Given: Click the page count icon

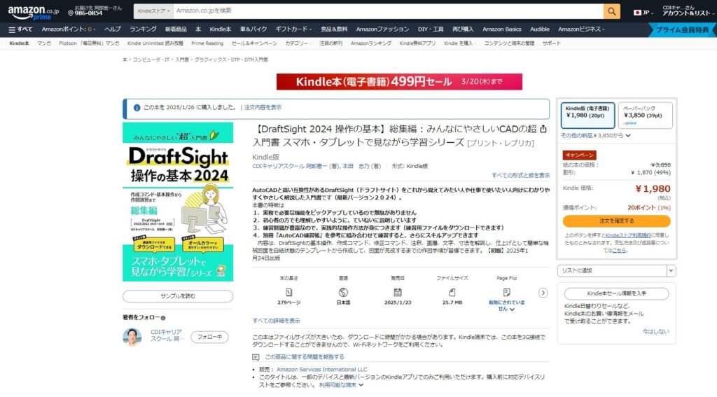Looking at the screenshot, I should [288, 292].
